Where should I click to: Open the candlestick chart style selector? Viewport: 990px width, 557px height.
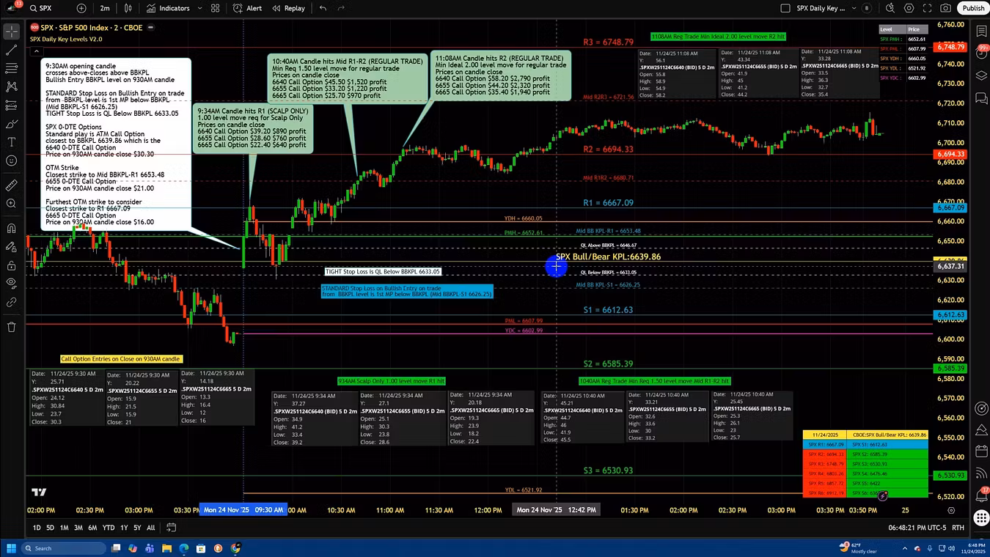tap(128, 8)
